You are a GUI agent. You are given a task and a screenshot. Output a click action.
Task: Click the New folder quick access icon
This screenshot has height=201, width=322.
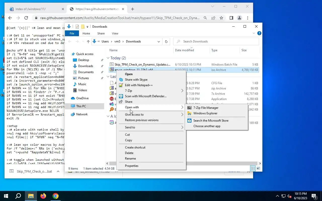click(x=83, y=27)
